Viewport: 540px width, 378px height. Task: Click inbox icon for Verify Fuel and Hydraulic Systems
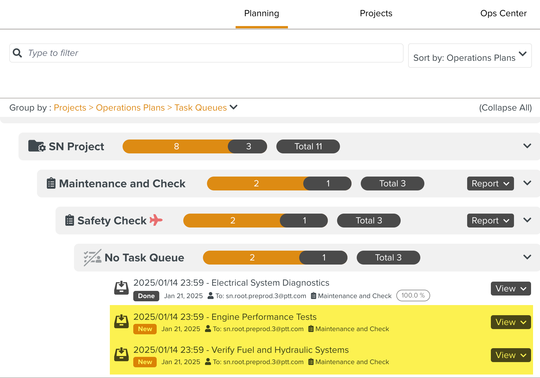tap(121, 355)
